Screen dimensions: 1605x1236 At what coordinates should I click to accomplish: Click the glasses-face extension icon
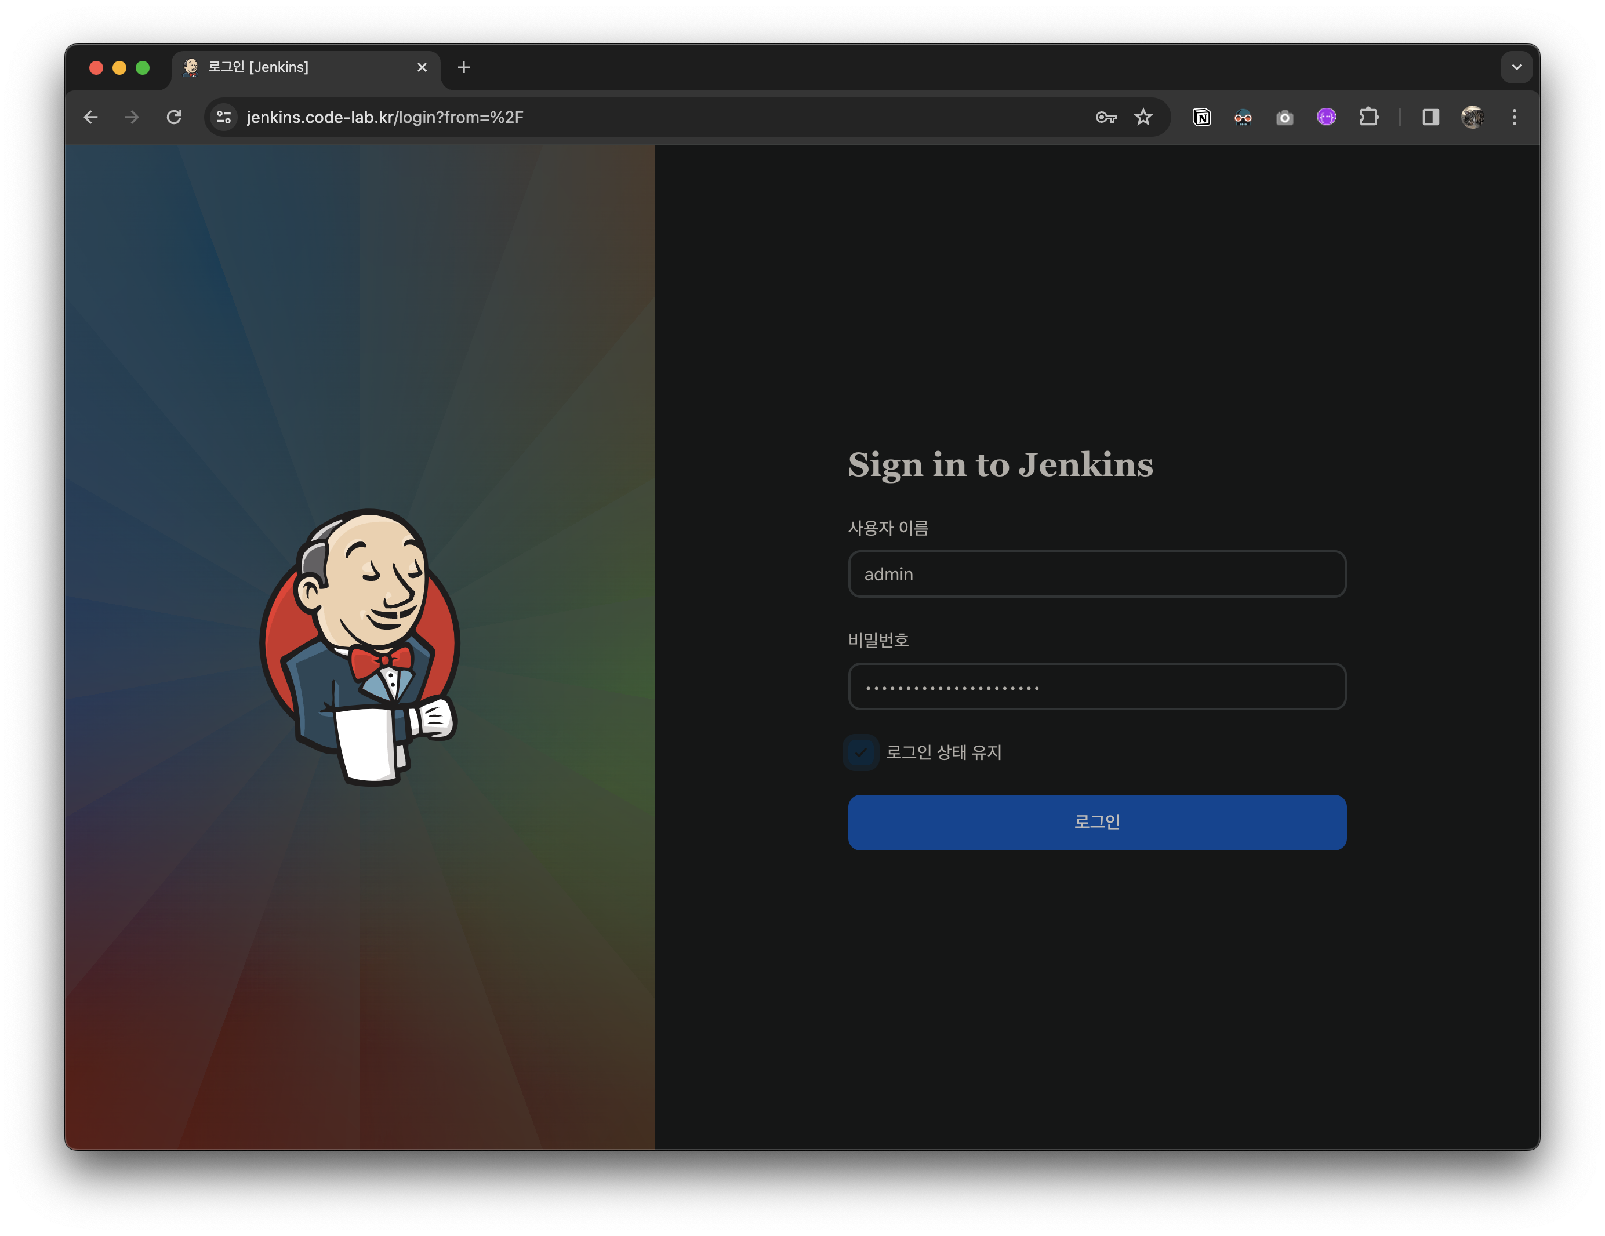[1243, 118]
